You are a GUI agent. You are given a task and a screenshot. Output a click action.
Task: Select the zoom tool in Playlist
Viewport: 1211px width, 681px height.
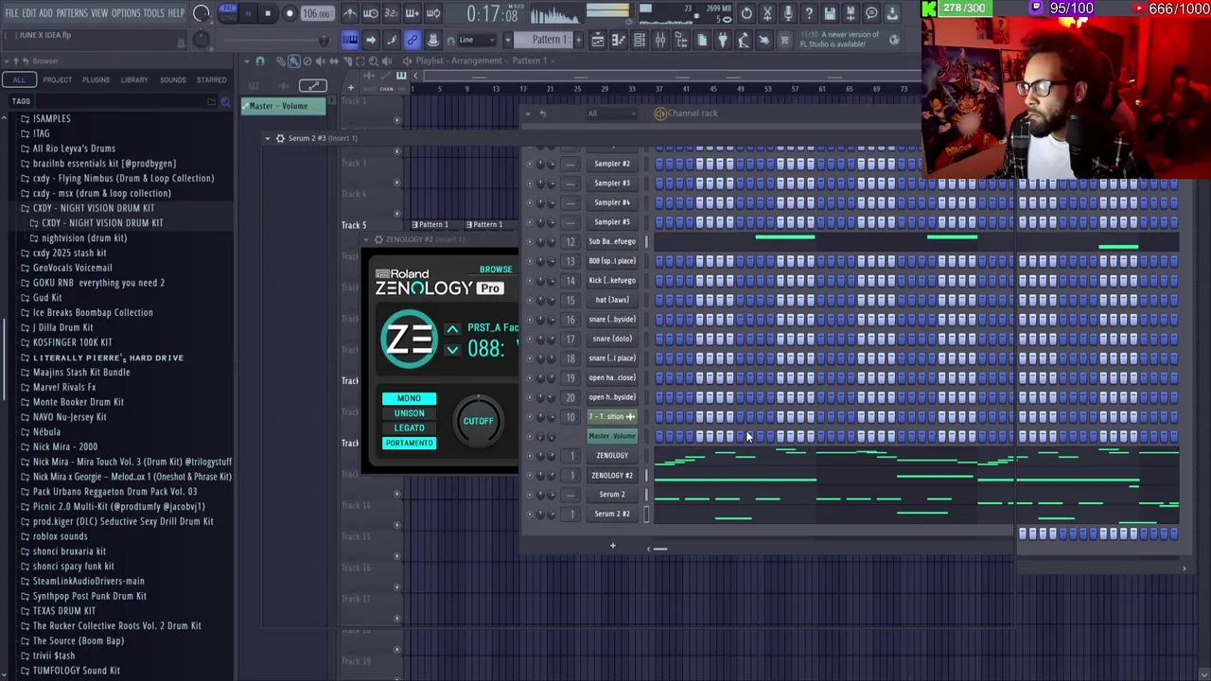373,61
